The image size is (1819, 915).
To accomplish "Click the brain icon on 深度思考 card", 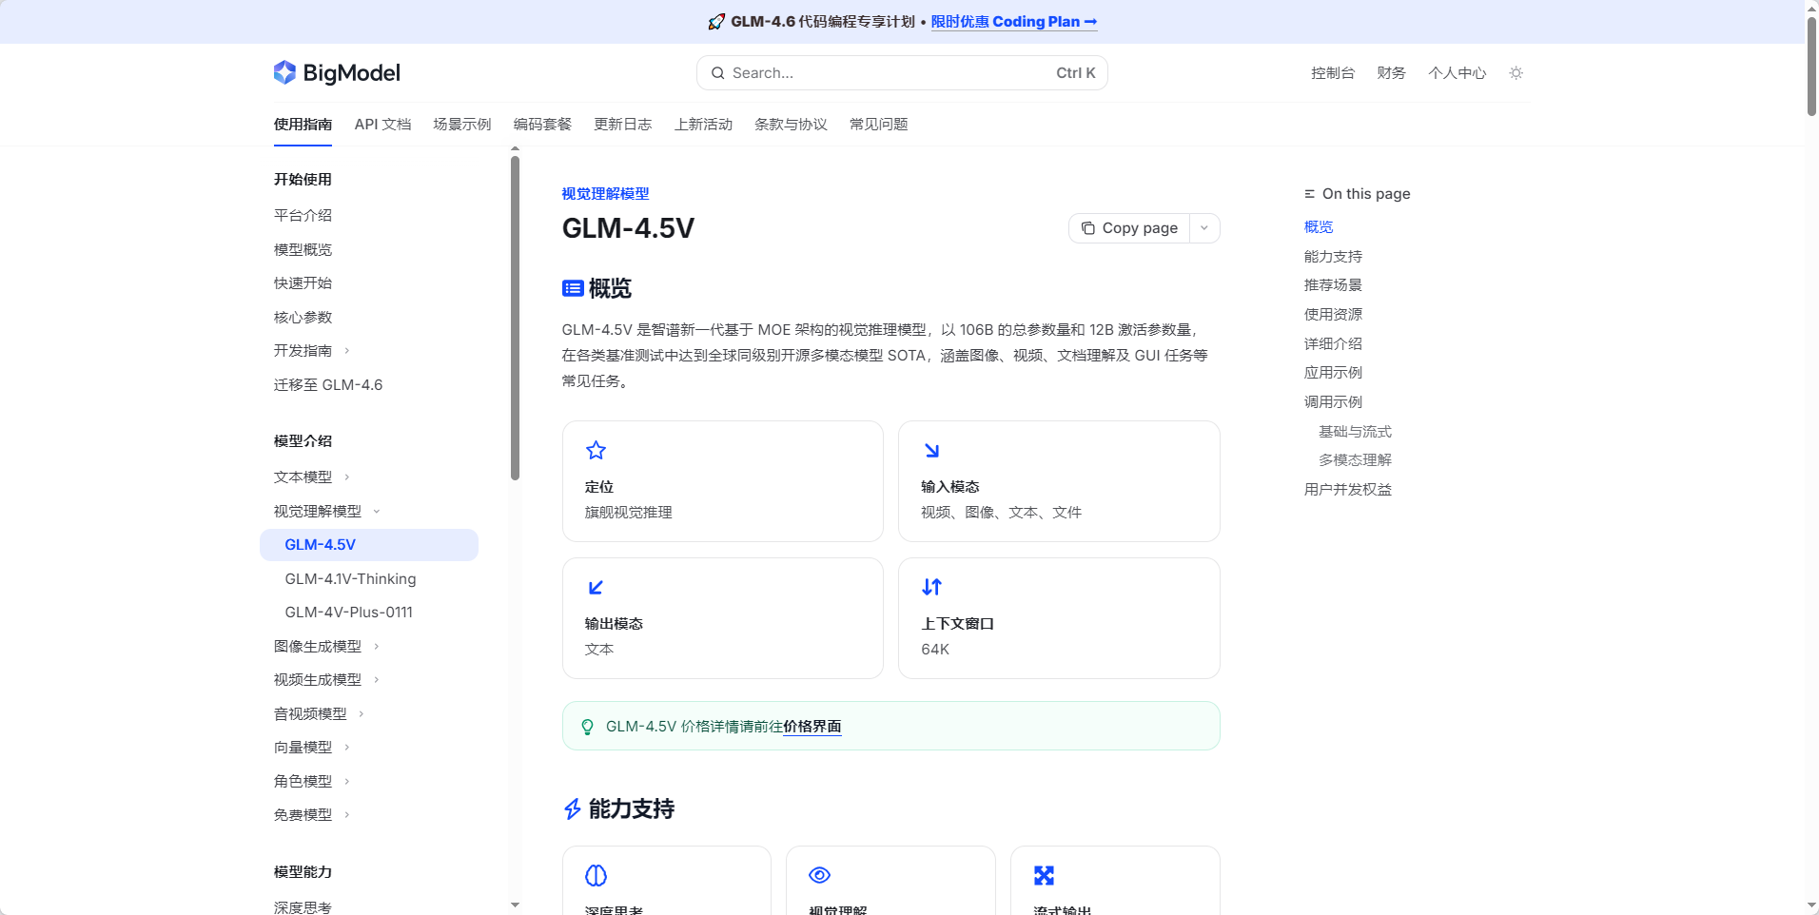I will click(596, 875).
